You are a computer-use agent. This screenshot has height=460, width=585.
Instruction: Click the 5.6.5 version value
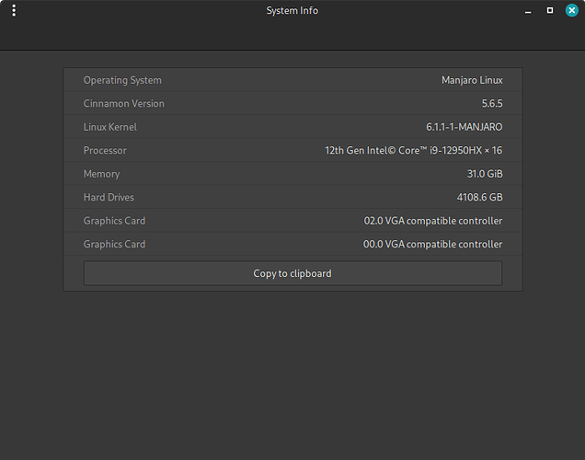pyautogui.click(x=492, y=103)
